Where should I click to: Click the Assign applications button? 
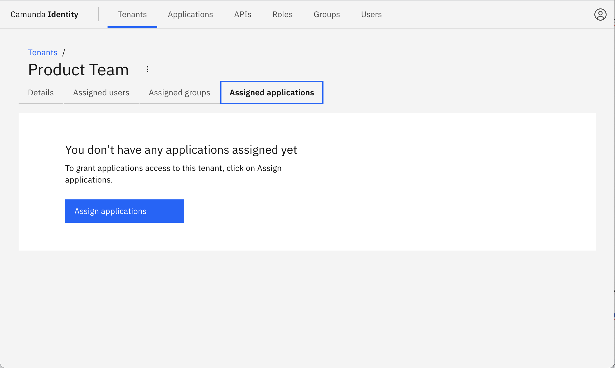[124, 211]
